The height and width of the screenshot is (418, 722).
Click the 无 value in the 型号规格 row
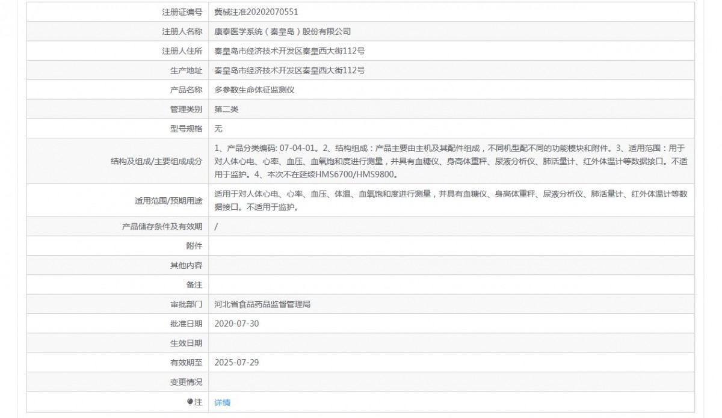[x=218, y=129]
